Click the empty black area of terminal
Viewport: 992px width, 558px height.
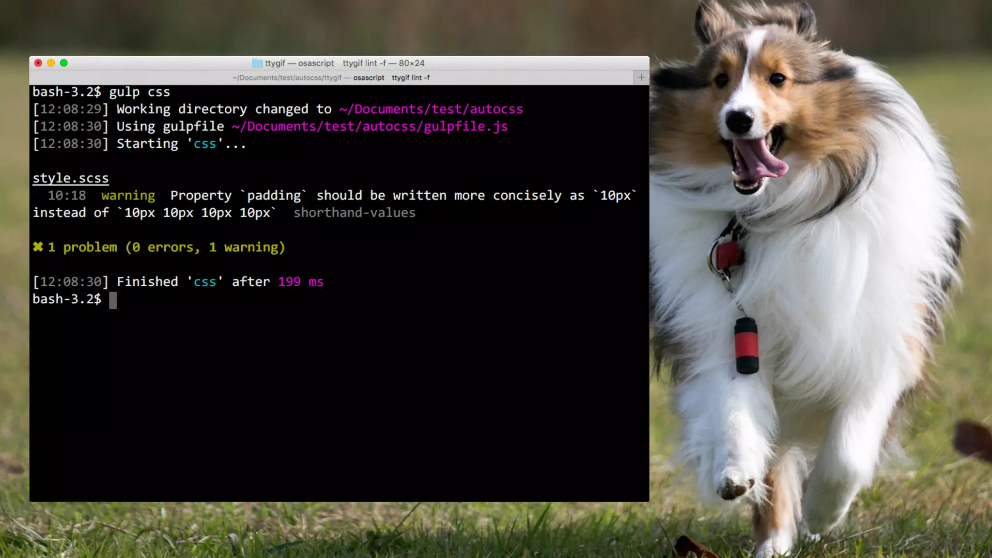pyautogui.click(x=339, y=402)
